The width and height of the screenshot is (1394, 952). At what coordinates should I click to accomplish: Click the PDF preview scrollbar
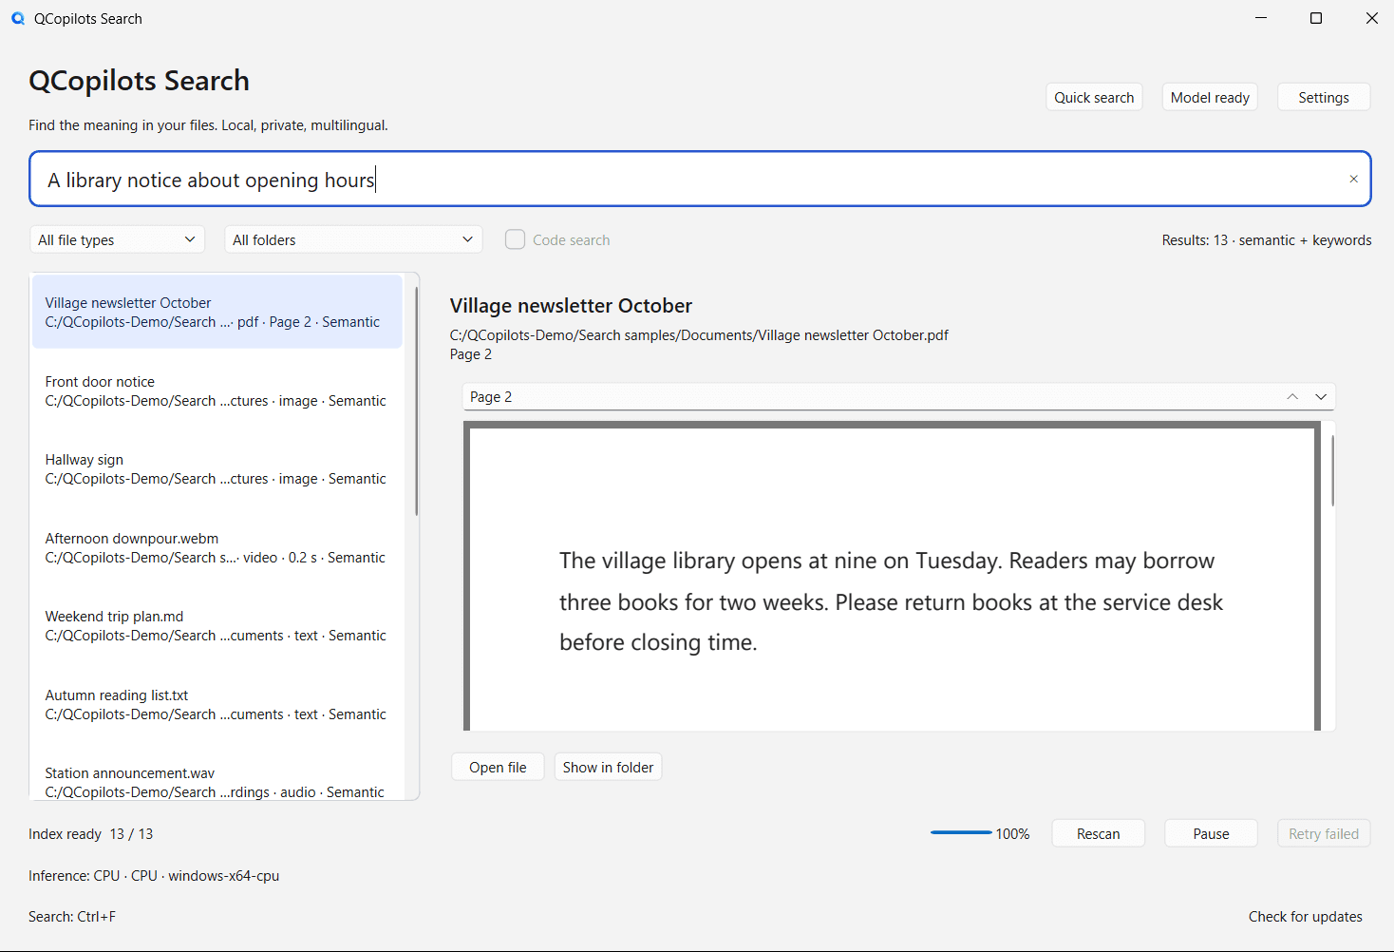point(1332,470)
